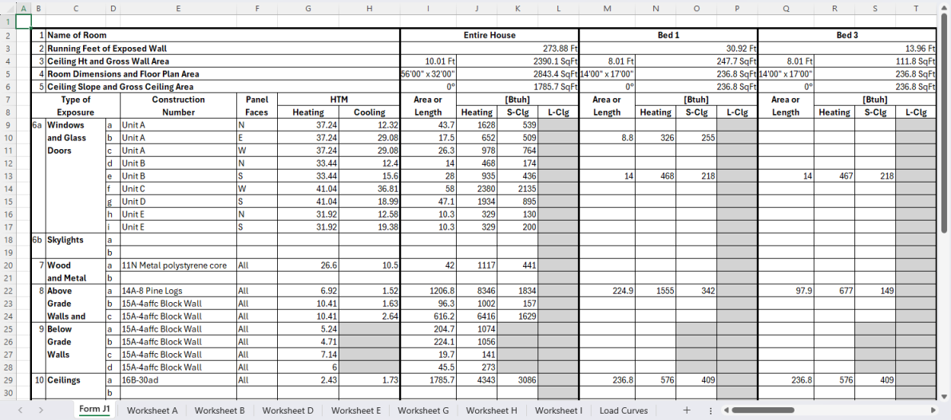Select column L header
Screen dimensions: 951x420
click(x=558, y=9)
